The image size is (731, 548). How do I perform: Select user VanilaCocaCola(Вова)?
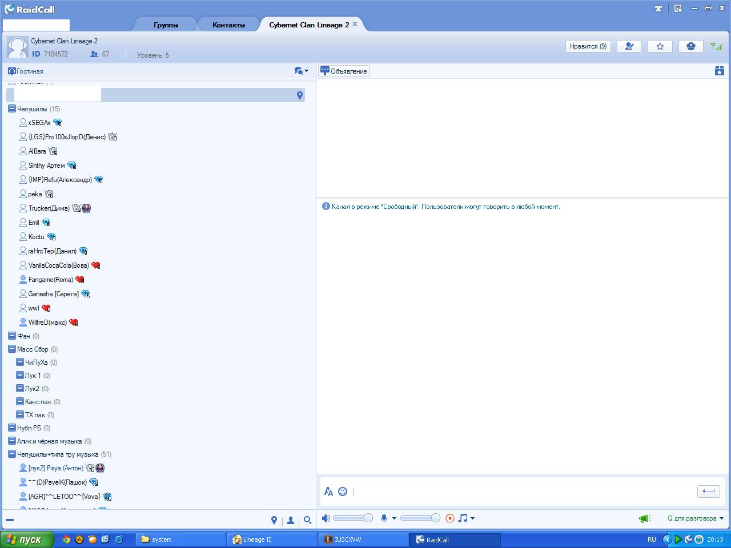(x=59, y=265)
